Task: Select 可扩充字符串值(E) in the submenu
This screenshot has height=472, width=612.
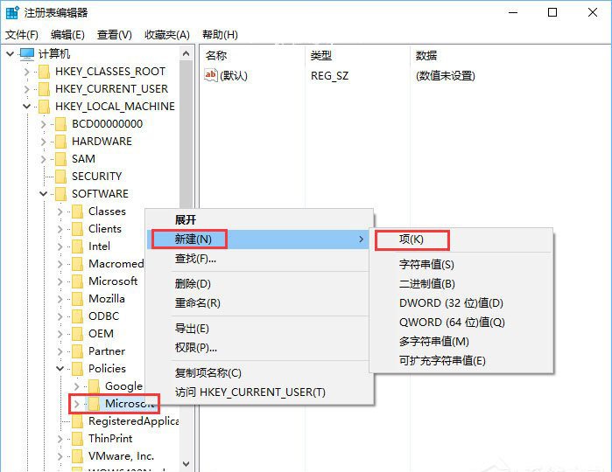Action: coord(461,360)
